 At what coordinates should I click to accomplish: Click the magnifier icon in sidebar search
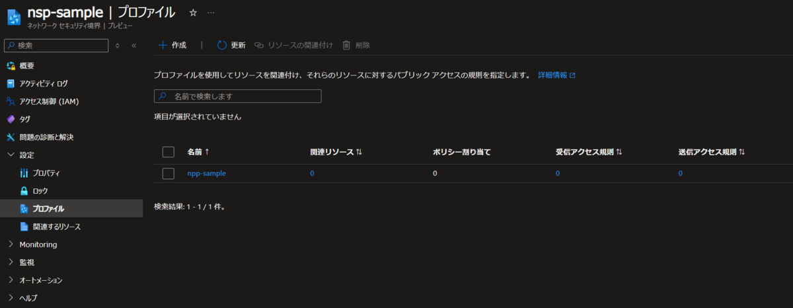click(11, 46)
